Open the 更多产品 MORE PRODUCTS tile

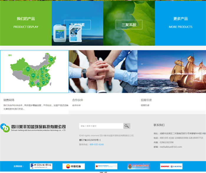pos(180,23)
